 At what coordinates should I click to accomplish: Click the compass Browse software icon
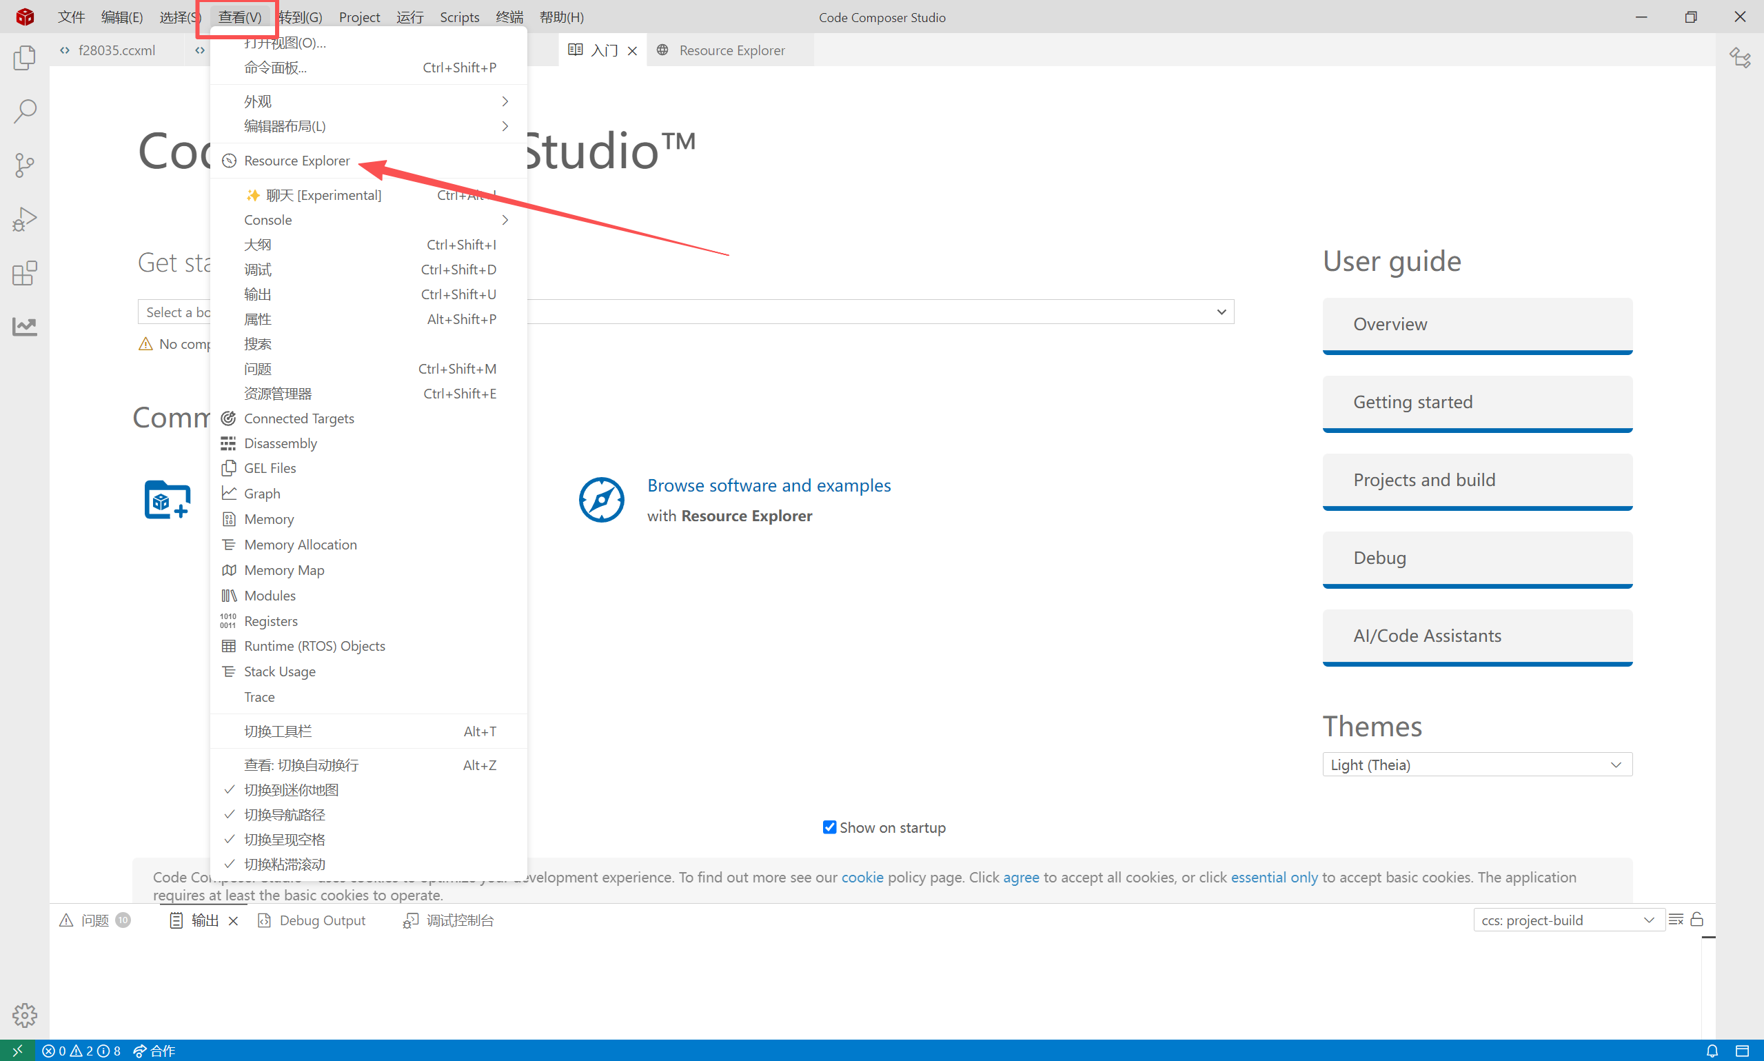click(x=601, y=500)
